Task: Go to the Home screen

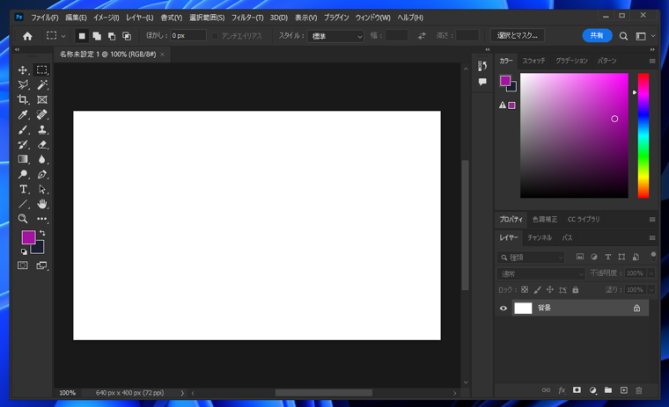Action: 27,36
